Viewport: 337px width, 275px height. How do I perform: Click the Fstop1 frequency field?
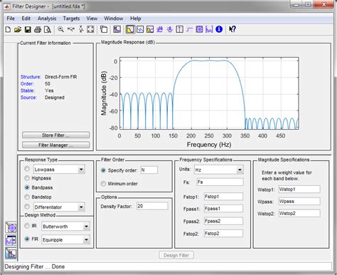point(223,197)
